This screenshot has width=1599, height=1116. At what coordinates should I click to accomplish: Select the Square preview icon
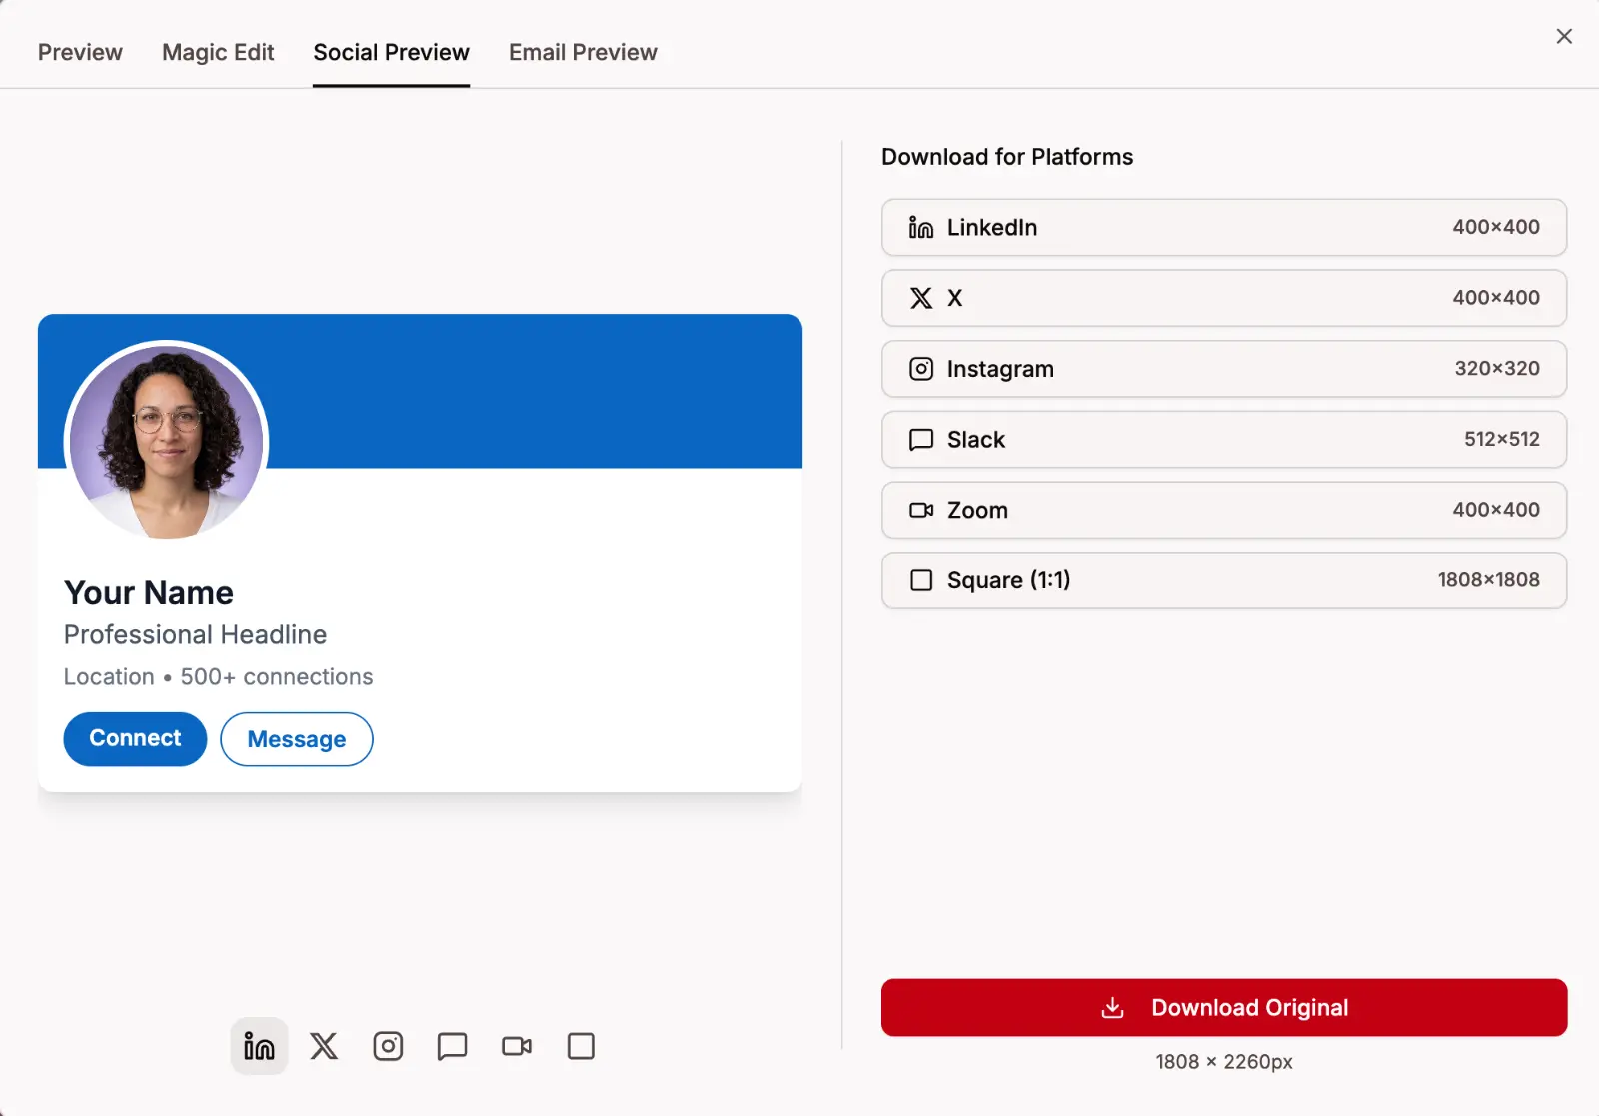pyautogui.click(x=580, y=1046)
